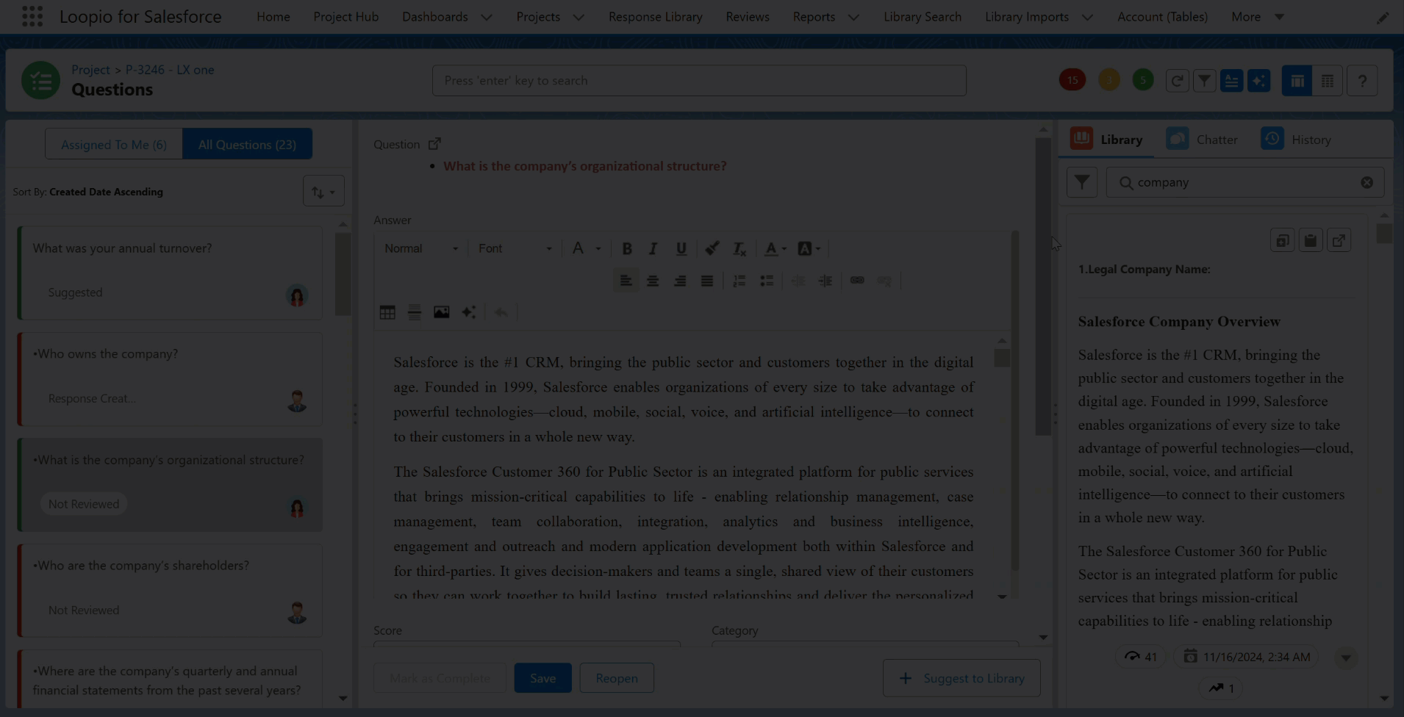This screenshot has width=1404, height=717.
Task: Clear the library search text
Action: pyautogui.click(x=1367, y=182)
